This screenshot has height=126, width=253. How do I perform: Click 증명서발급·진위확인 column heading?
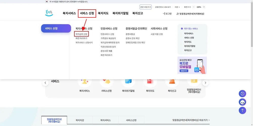point(136,29)
